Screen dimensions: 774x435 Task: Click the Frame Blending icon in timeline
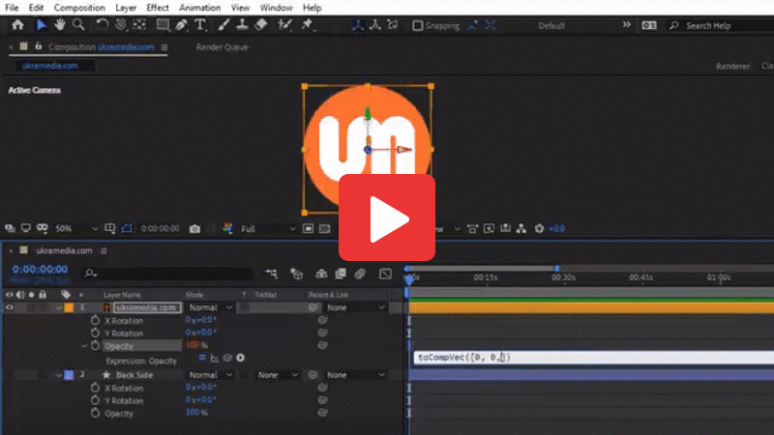click(341, 274)
